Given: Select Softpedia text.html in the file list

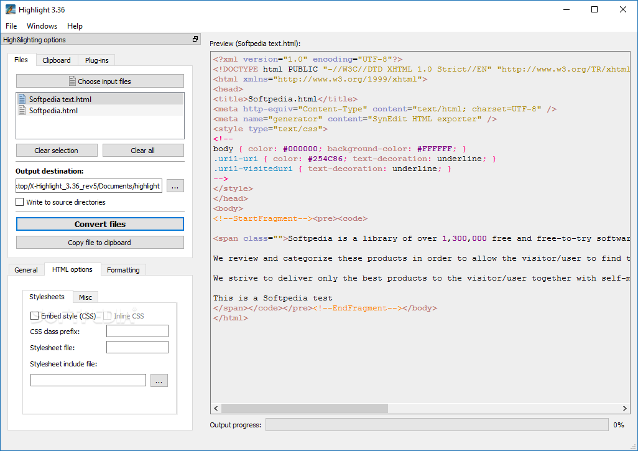Looking at the screenshot, I should pos(100,99).
